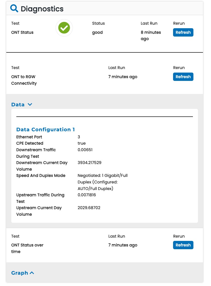Click the Diagnostics panel title
211x286 pixels.
point(42,9)
